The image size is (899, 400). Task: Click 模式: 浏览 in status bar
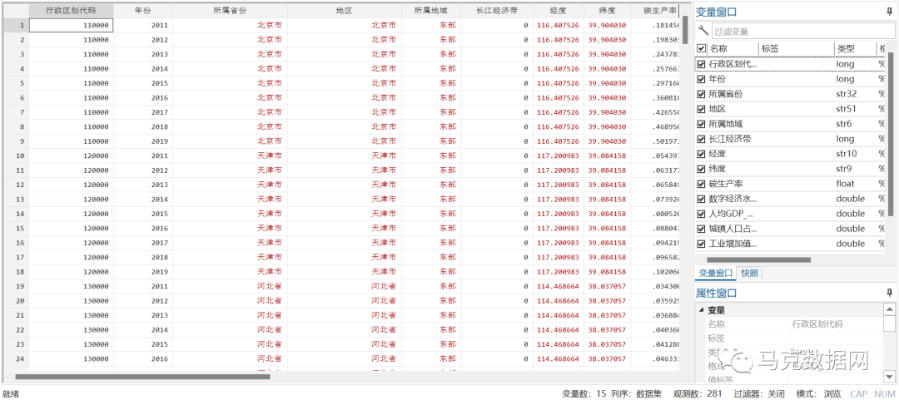click(818, 393)
